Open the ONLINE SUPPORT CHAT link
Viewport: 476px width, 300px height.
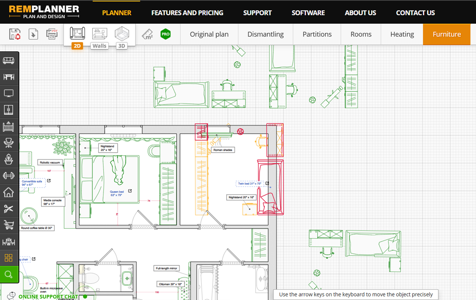coord(48,297)
